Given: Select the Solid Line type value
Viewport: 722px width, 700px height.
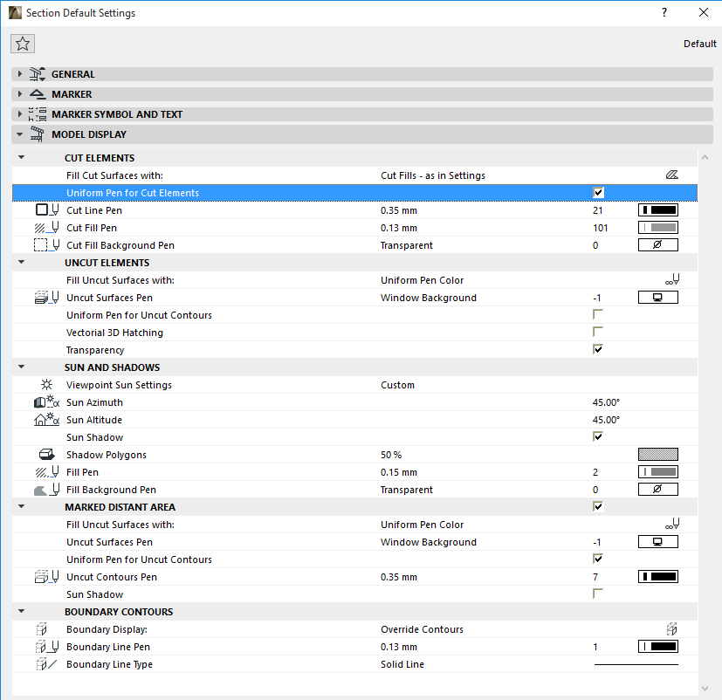Looking at the screenshot, I should click(x=402, y=664).
